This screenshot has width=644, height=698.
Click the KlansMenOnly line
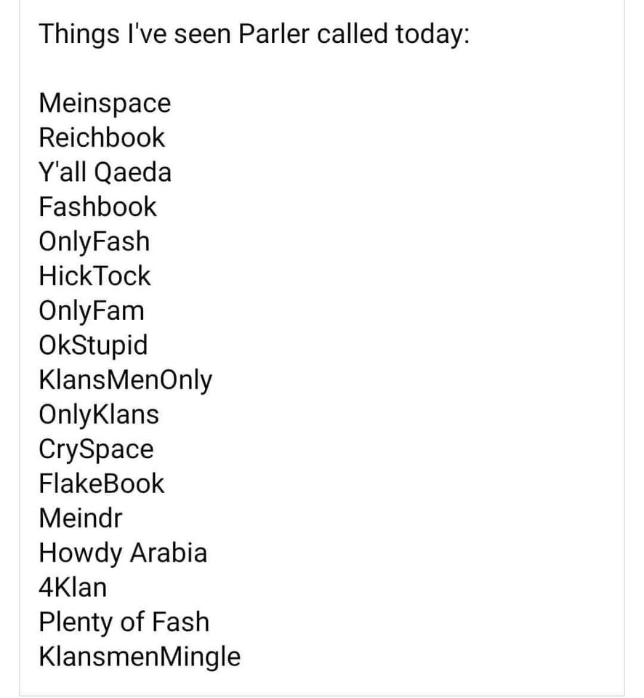point(125,380)
